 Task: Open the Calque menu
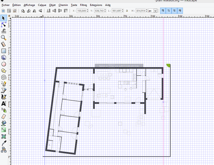click(42, 5)
